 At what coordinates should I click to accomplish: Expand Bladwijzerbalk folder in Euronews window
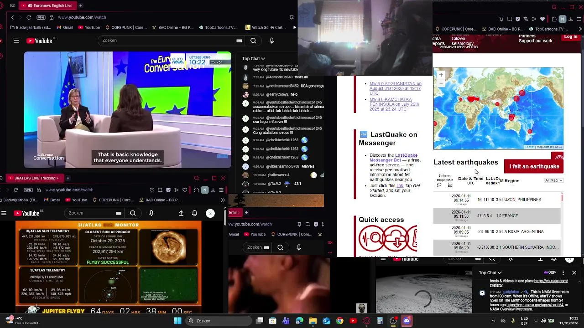[x=30, y=27]
